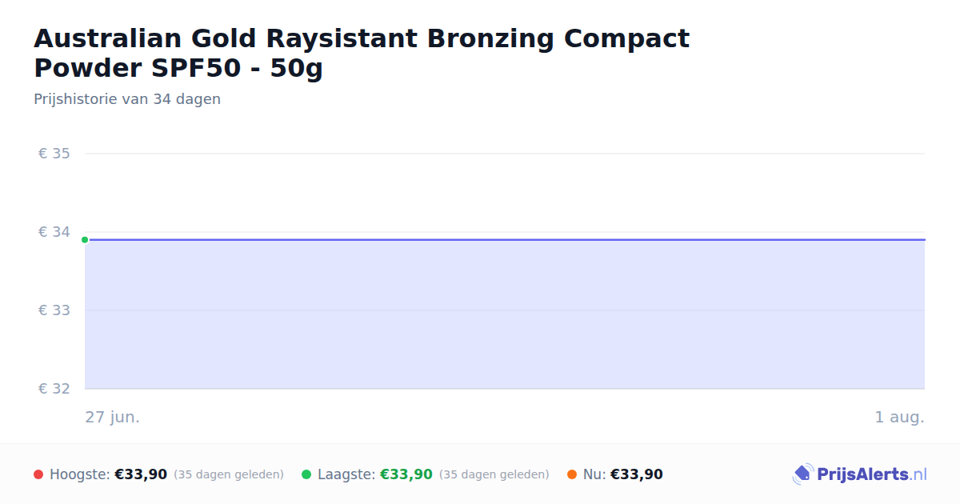
Task: Click the Hoogste €33,90 price value
Action: (x=141, y=474)
